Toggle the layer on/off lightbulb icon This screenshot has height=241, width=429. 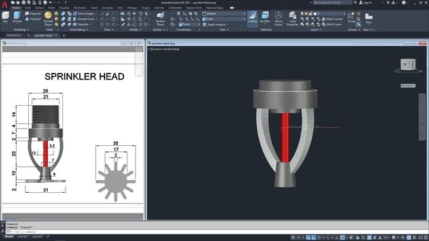pos(302,13)
